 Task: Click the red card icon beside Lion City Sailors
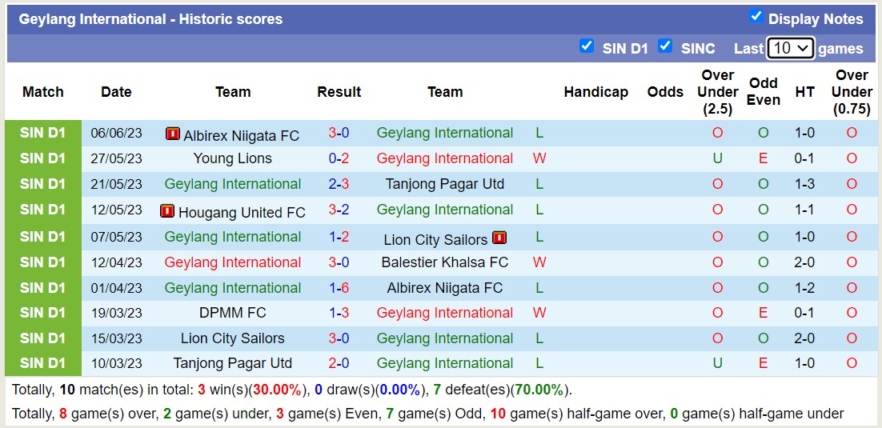coord(499,238)
